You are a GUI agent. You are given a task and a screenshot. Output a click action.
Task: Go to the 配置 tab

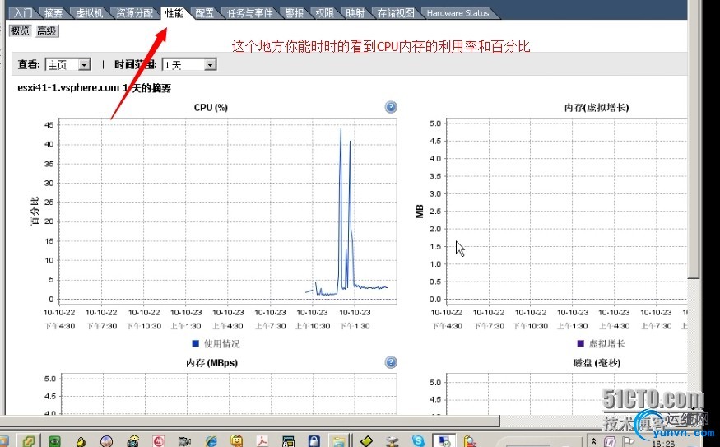tap(204, 13)
